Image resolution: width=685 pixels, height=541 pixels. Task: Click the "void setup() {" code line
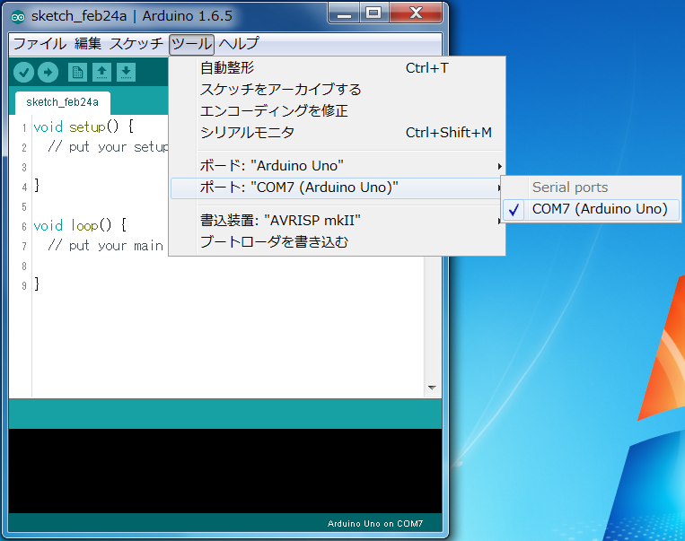click(83, 127)
